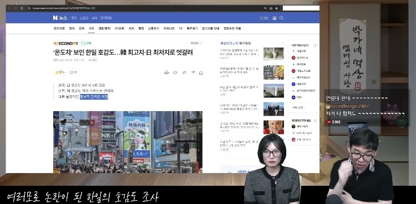Click the article summary bot icon
The width and height of the screenshot is (416, 204).
tap(166, 72)
